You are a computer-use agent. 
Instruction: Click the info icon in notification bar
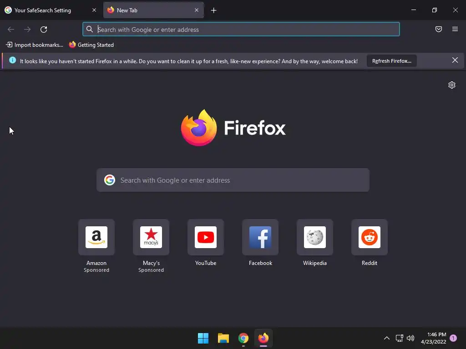(12, 60)
